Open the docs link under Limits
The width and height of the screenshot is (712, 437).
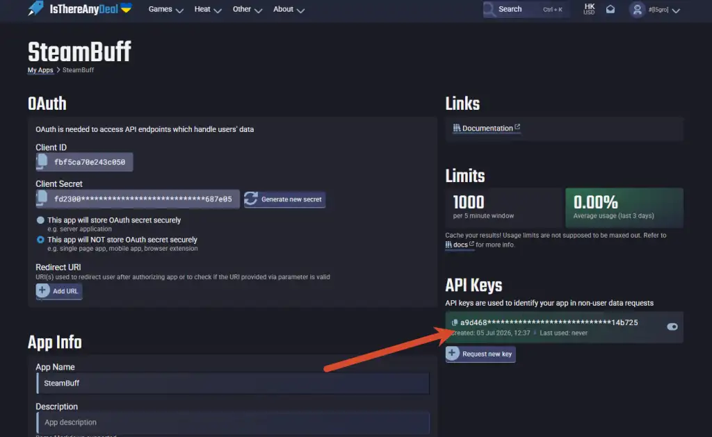click(x=460, y=245)
